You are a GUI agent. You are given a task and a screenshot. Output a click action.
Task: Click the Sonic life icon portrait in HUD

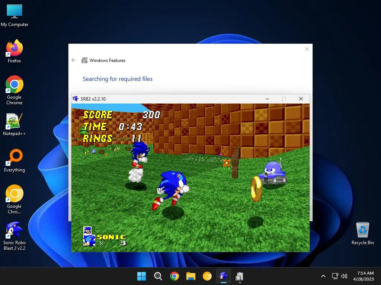(x=89, y=240)
